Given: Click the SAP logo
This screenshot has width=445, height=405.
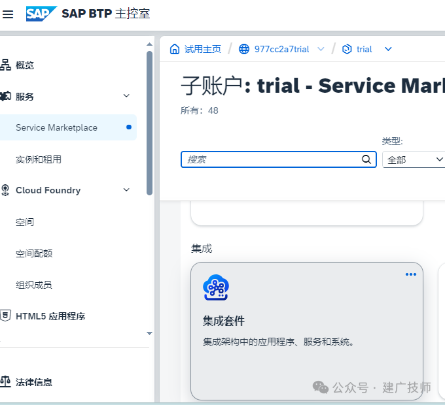Looking at the screenshot, I should pyautogui.click(x=41, y=14).
